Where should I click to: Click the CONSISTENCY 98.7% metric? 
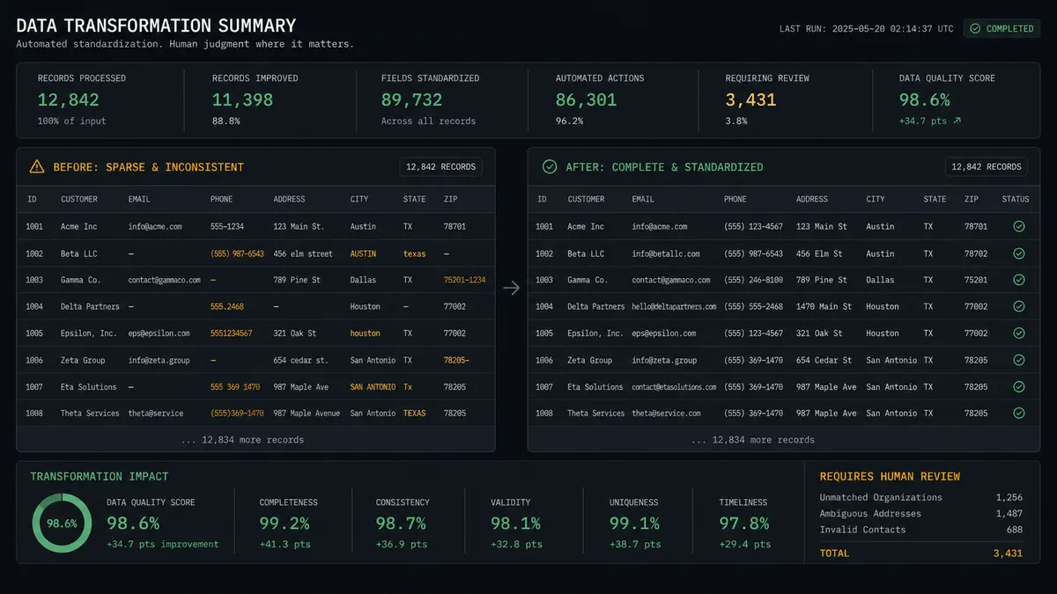click(403, 523)
